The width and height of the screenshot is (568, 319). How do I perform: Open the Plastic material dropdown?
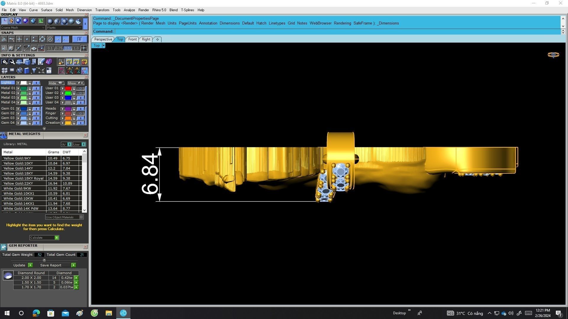(80, 28)
